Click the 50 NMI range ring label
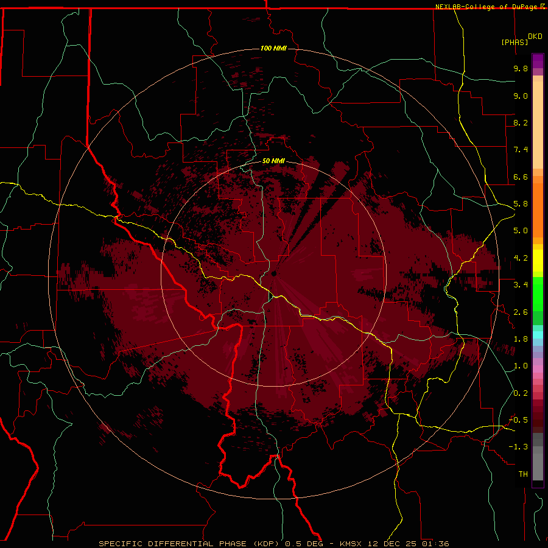548x548 pixels. (x=273, y=161)
